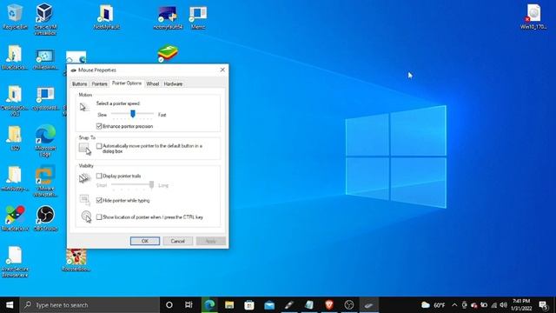556x313 pixels.
Task: Close the Mouse Properties dialog
Action: (222, 70)
